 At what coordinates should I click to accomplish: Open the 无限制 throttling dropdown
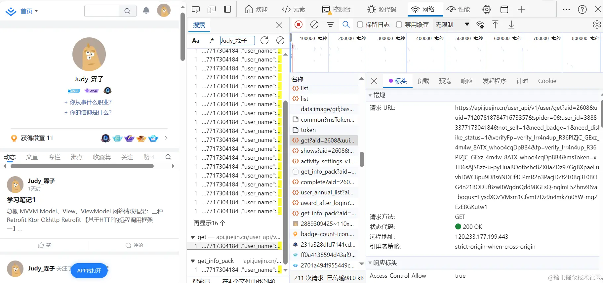(452, 24)
